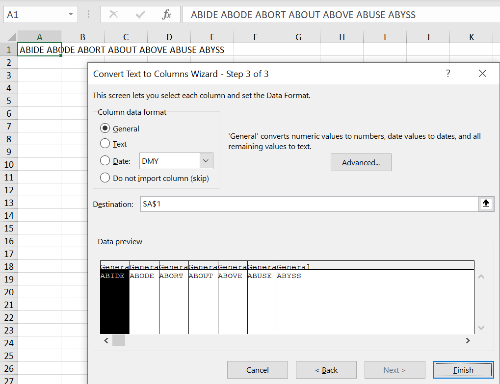The image size is (500, 384).
Task: Select column E header
Action: point(212,37)
